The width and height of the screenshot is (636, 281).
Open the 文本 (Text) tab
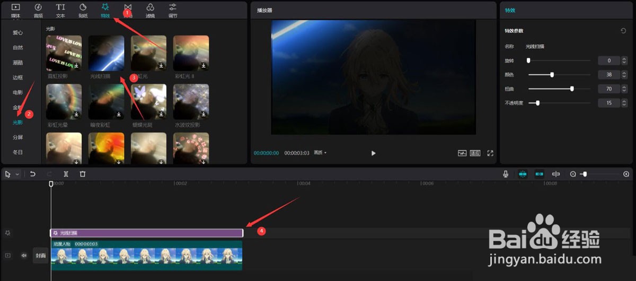point(60,10)
